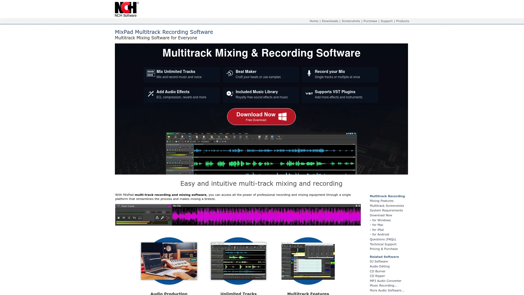Image resolution: width=524 pixels, height=295 pixels.
Task: Click the automation envelope icon on Main Track
Action: pos(168,218)
